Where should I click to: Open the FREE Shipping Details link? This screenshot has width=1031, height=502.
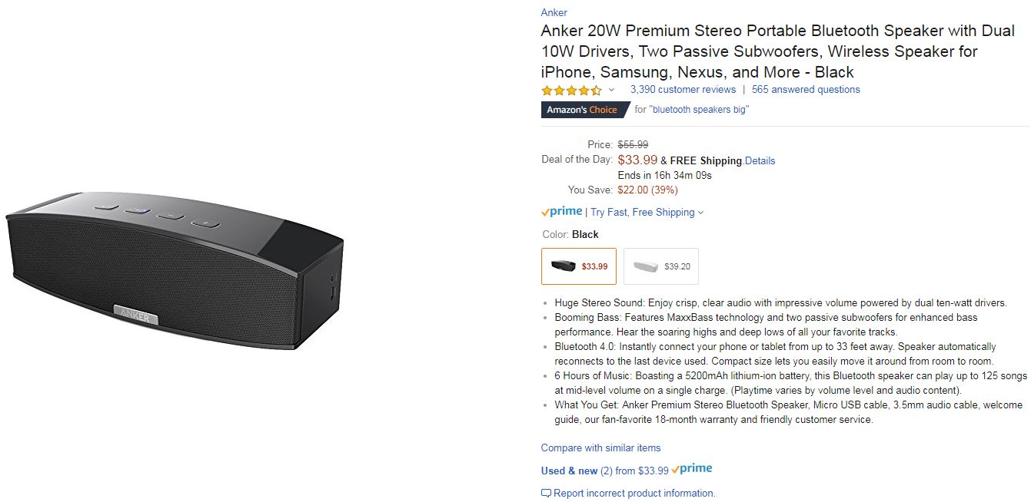coord(760,161)
